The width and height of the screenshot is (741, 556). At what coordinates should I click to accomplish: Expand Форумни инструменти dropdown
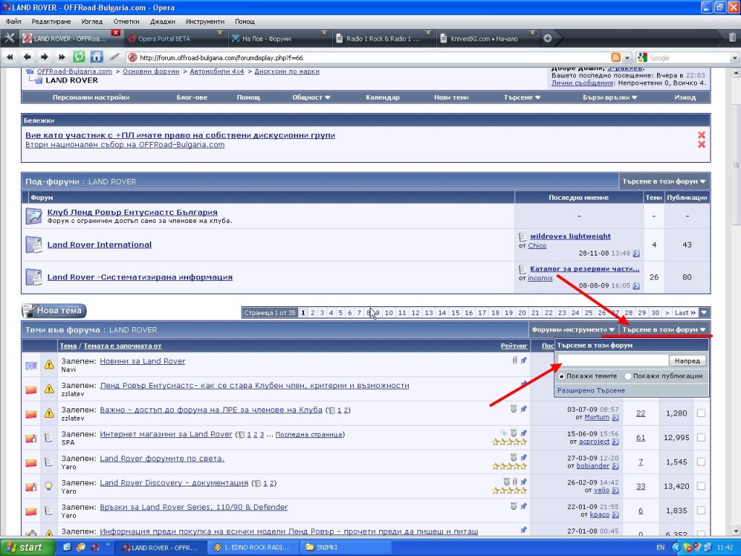573,329
